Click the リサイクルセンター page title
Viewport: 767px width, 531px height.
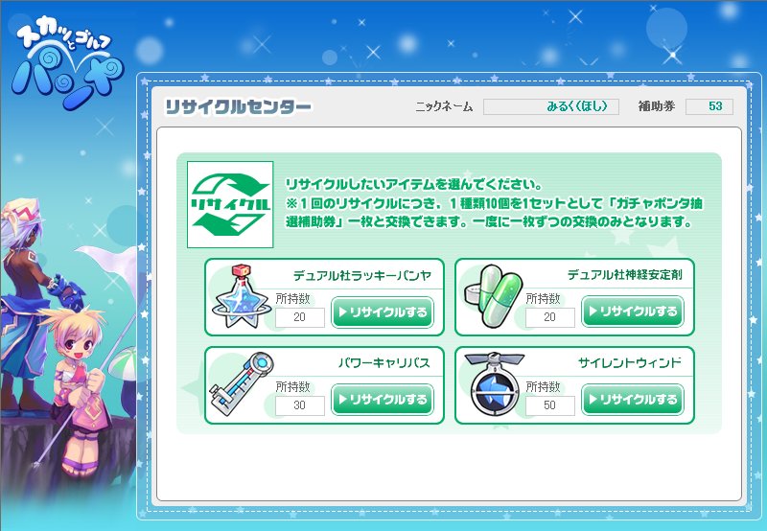pyautogui.click(x=238, y=106)
